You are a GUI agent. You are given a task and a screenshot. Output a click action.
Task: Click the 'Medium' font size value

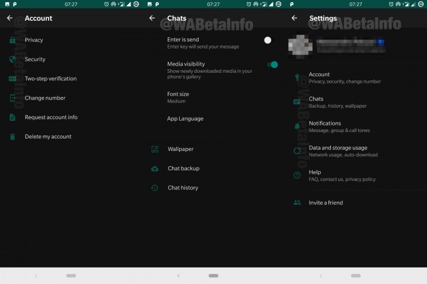pos(176,101)
